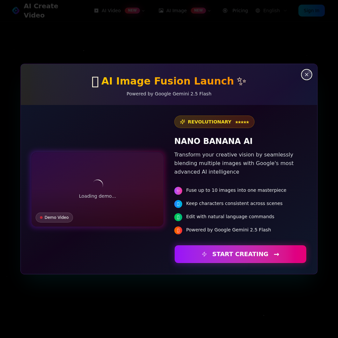
Task: Expand the AI Video dropdown chevron
Action: [143, 11]
